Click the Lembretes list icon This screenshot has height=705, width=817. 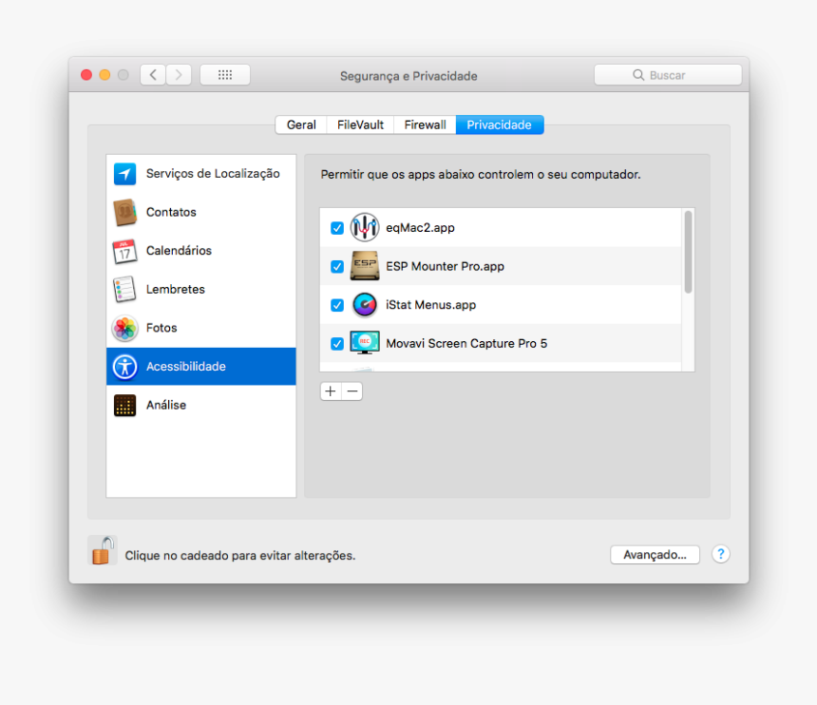[125, 290]
